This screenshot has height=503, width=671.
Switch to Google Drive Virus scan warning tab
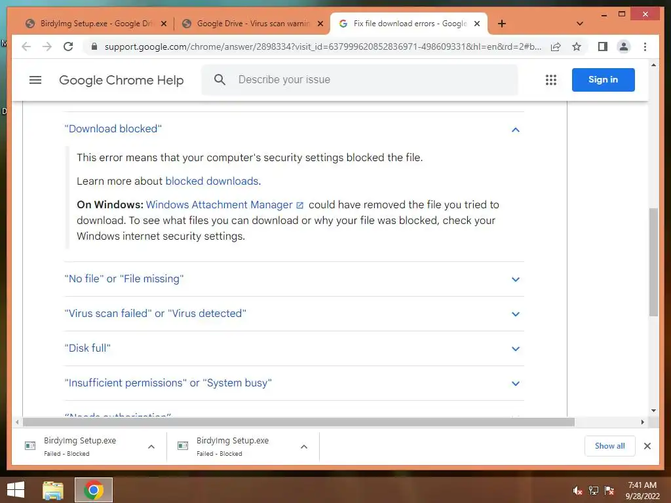(252, 24)
